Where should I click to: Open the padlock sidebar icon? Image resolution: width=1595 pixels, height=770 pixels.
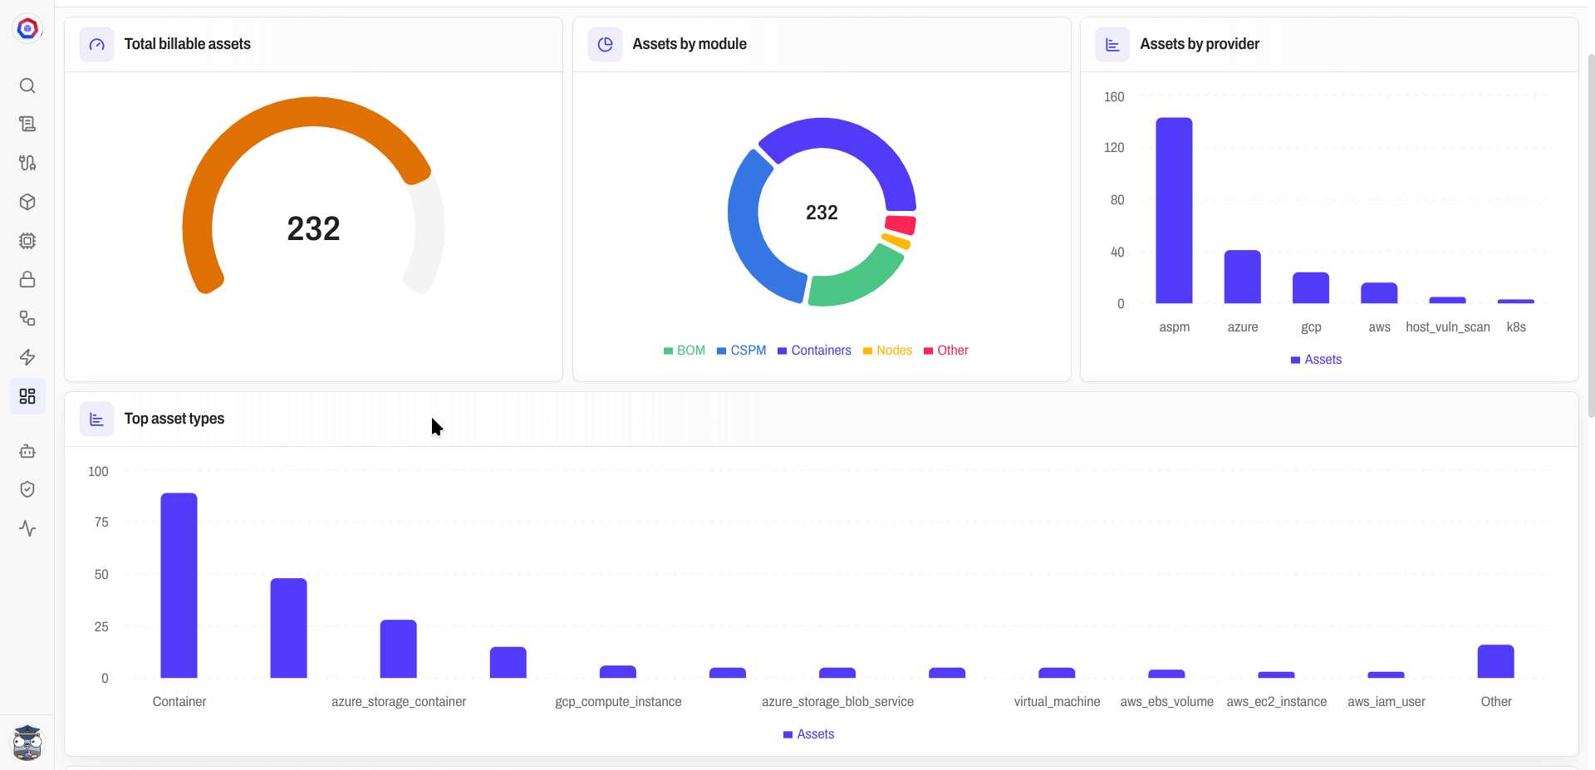(x=27, y=279)
